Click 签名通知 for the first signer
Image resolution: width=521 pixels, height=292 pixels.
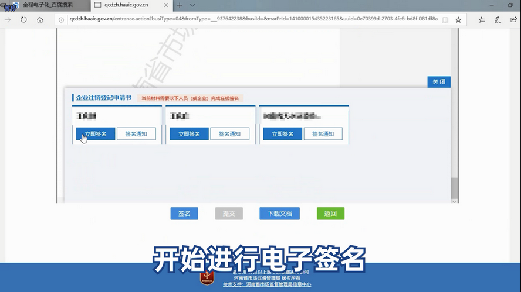coord(136,134)
